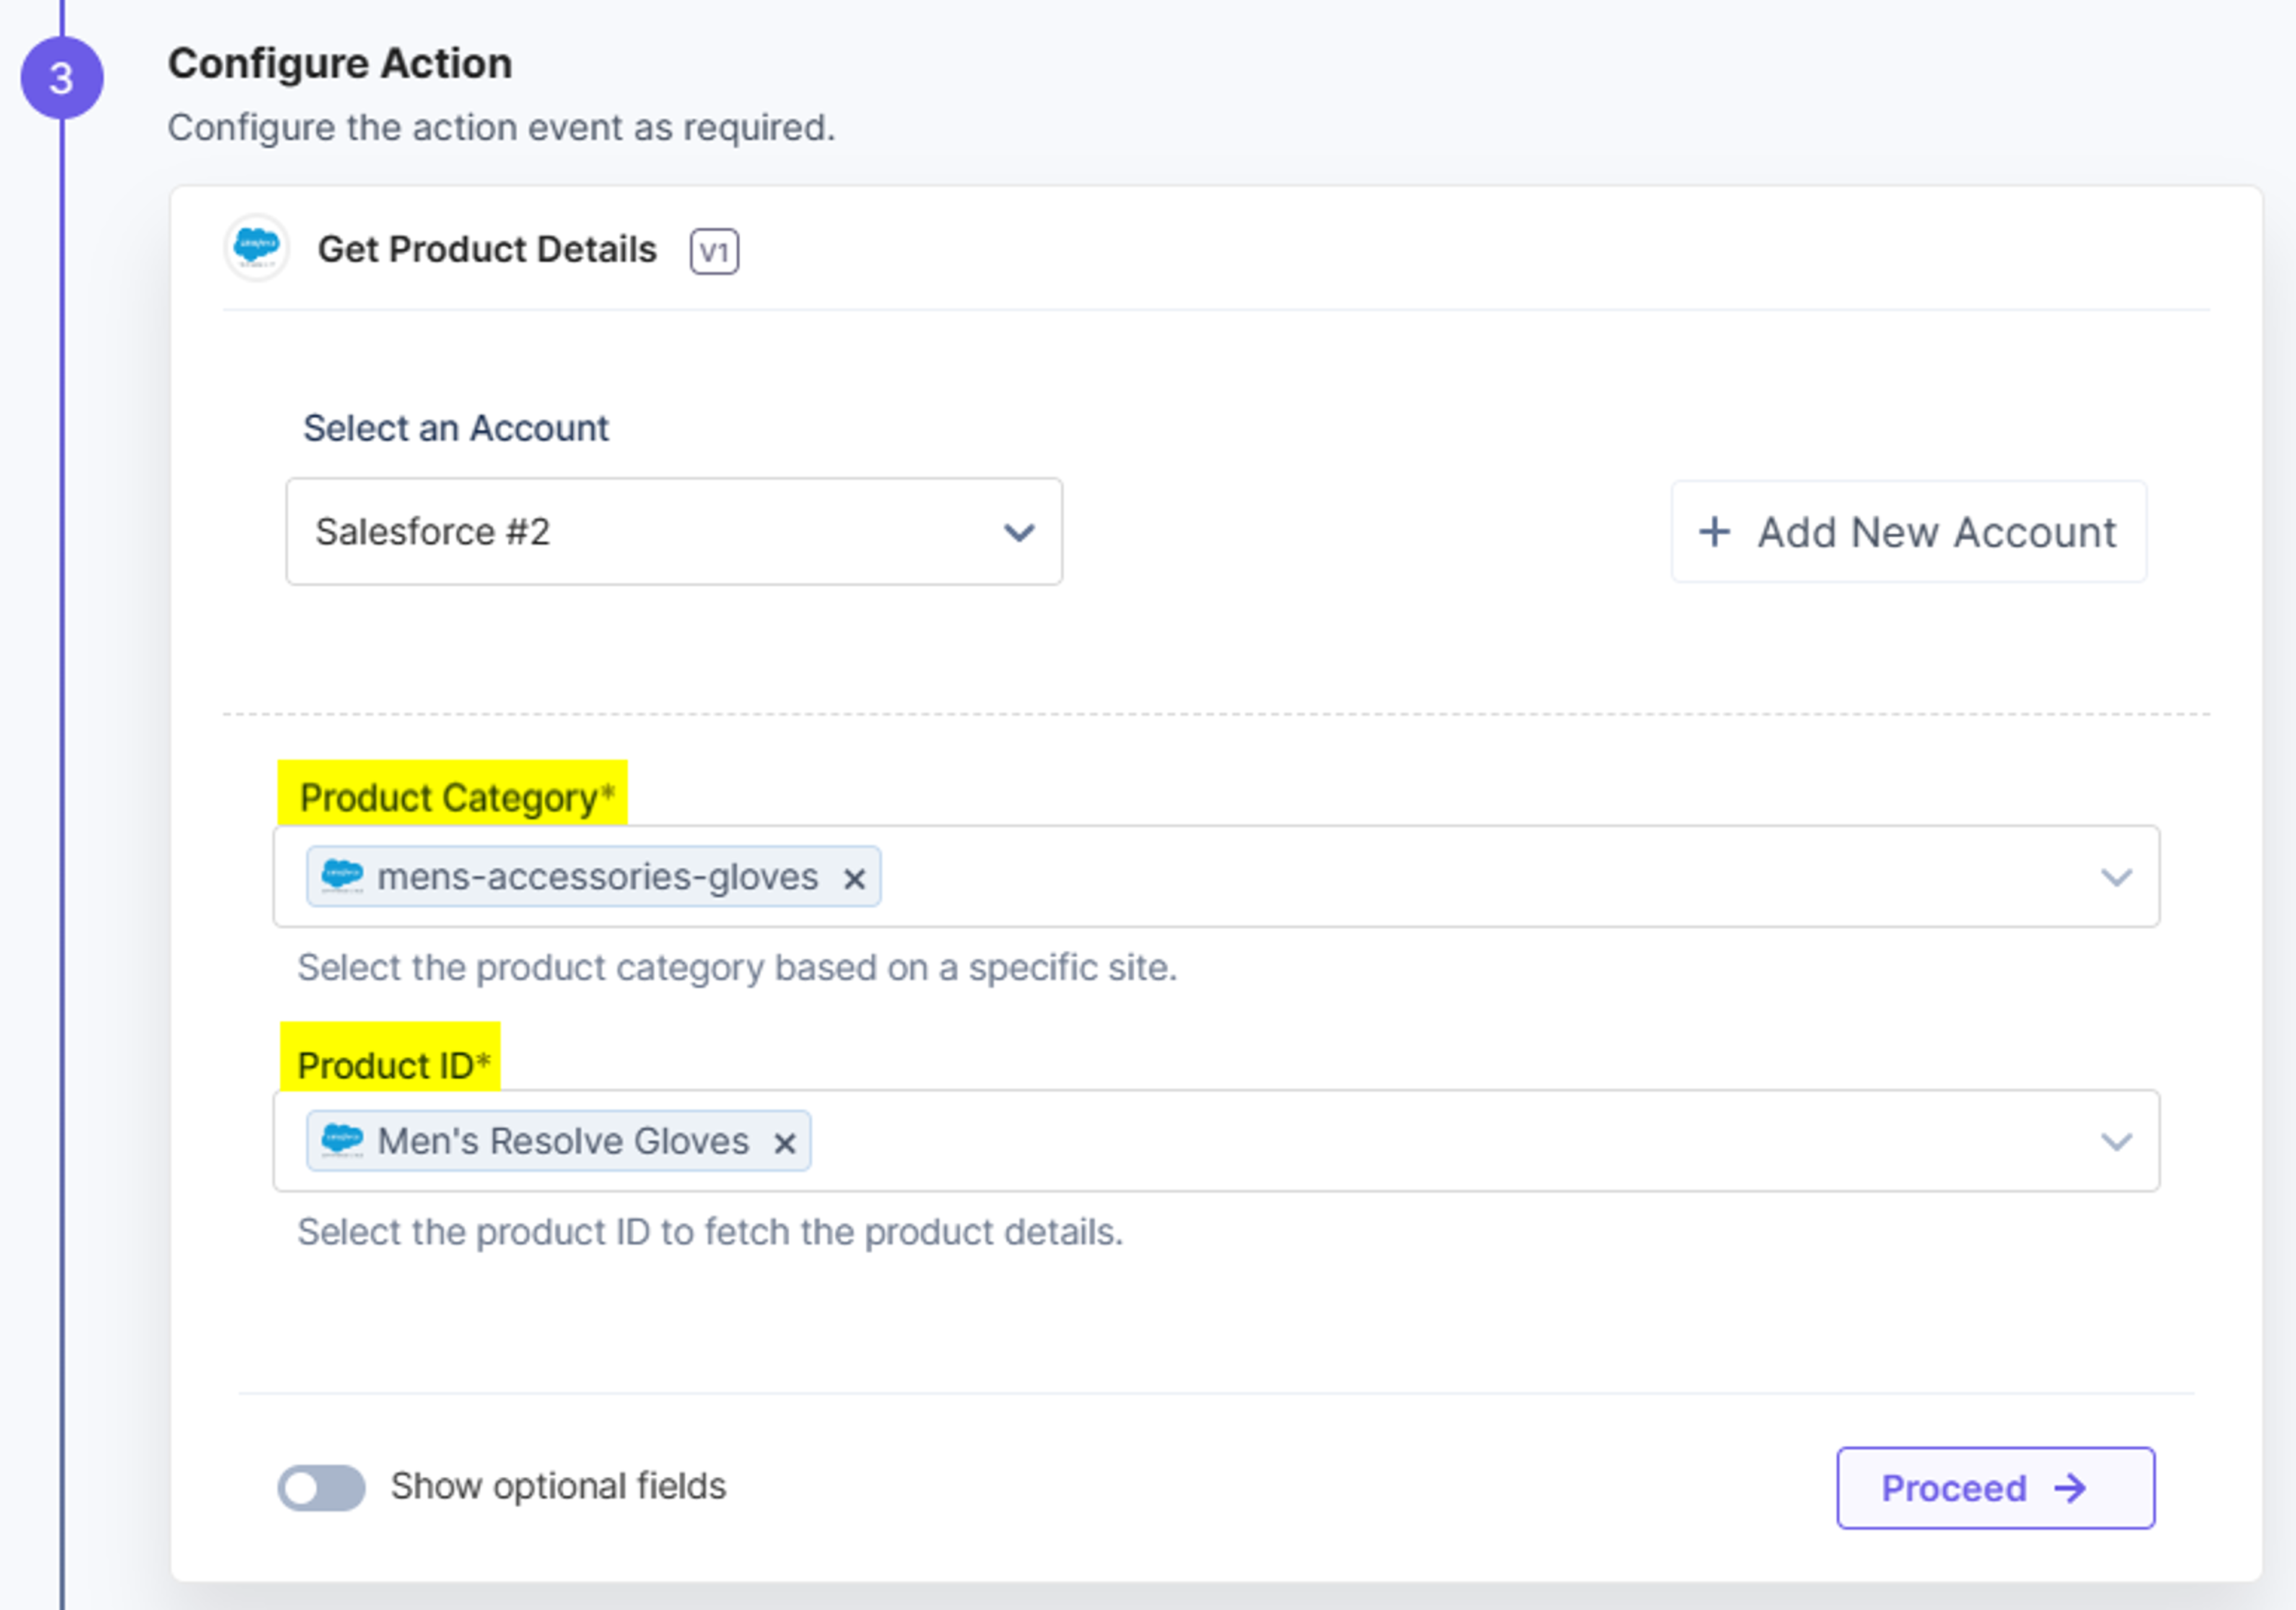Select the mens-accessories-gloves tag
The height and width of the screenshot is (1610, 2296).
593,877
